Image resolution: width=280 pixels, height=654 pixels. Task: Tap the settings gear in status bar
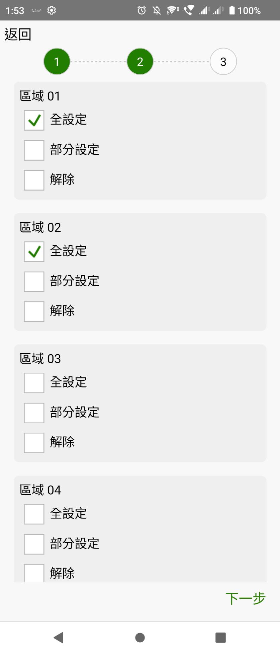click(x=52, y=10)
